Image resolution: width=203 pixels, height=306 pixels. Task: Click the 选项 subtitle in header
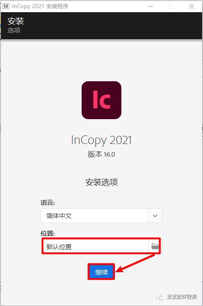tap(14, 30)
